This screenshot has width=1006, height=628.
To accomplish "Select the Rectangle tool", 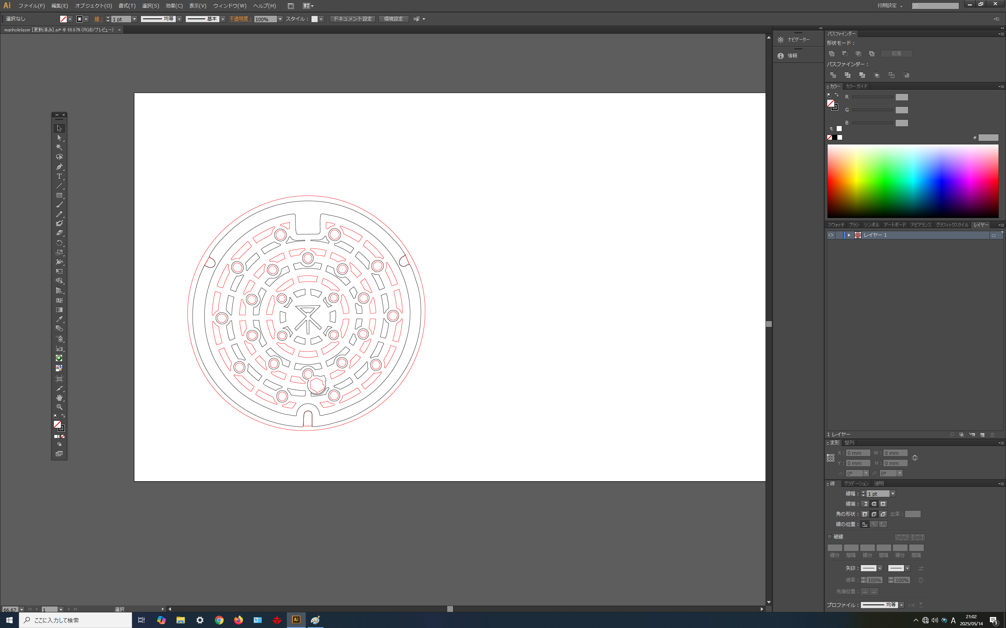I will tap(59, 195).
